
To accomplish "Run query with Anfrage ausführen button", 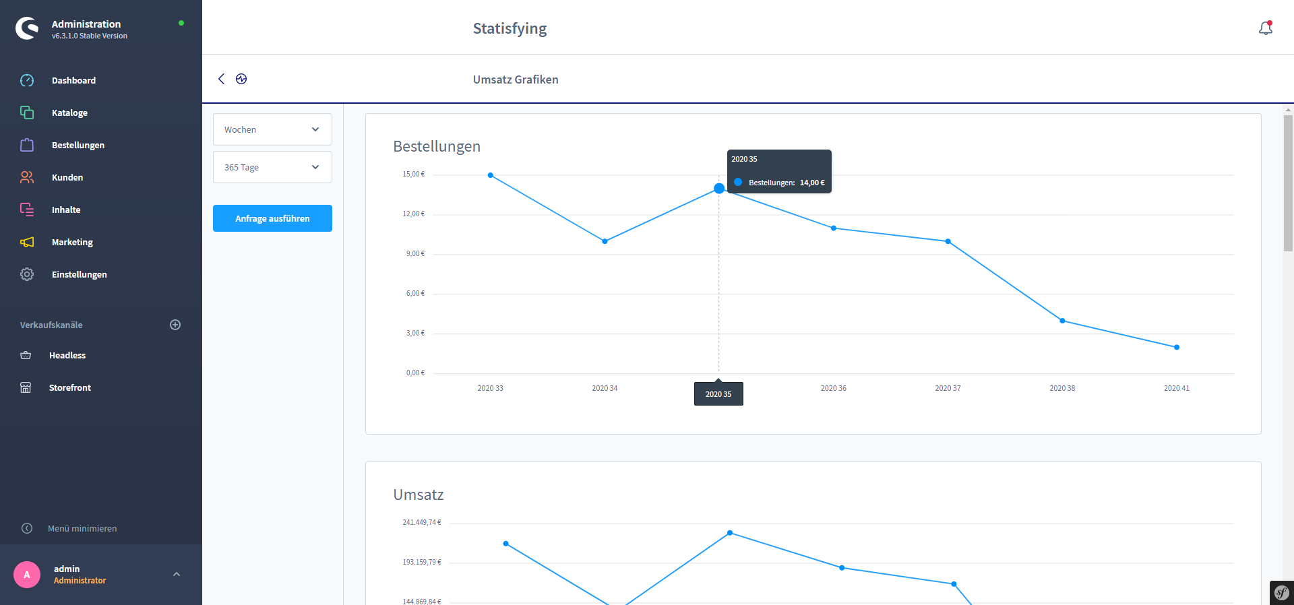I will 272,218.
